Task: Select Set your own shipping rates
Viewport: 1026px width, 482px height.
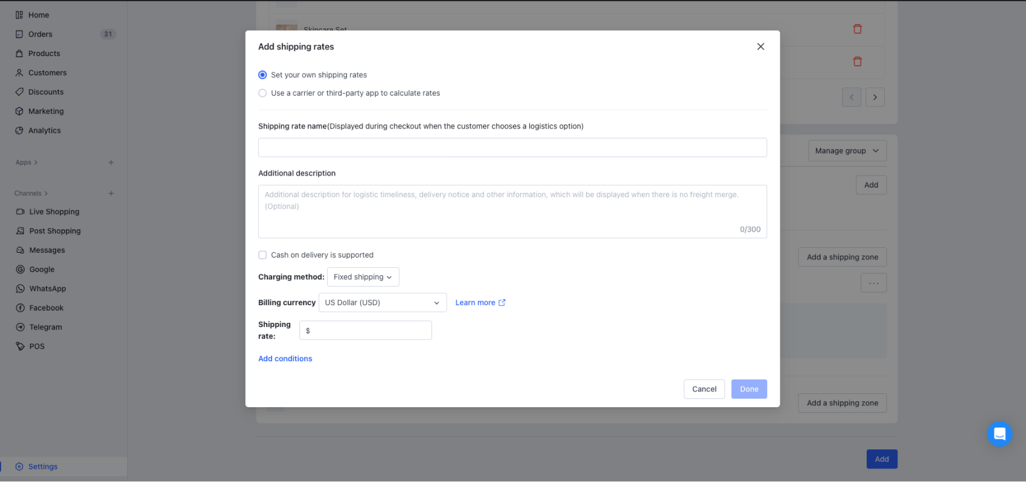Action: pyautogui.click(x=263, y=75)
